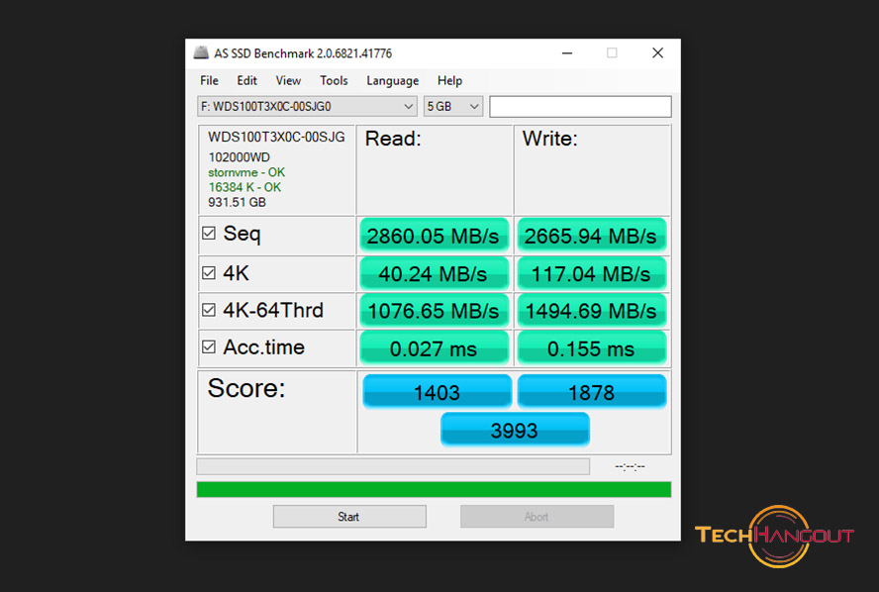
Task: Uncheck the Seq test checkbox
Action: (x=209, y=233)
